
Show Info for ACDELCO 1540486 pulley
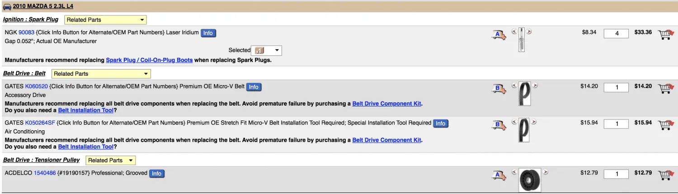(156, 174)
